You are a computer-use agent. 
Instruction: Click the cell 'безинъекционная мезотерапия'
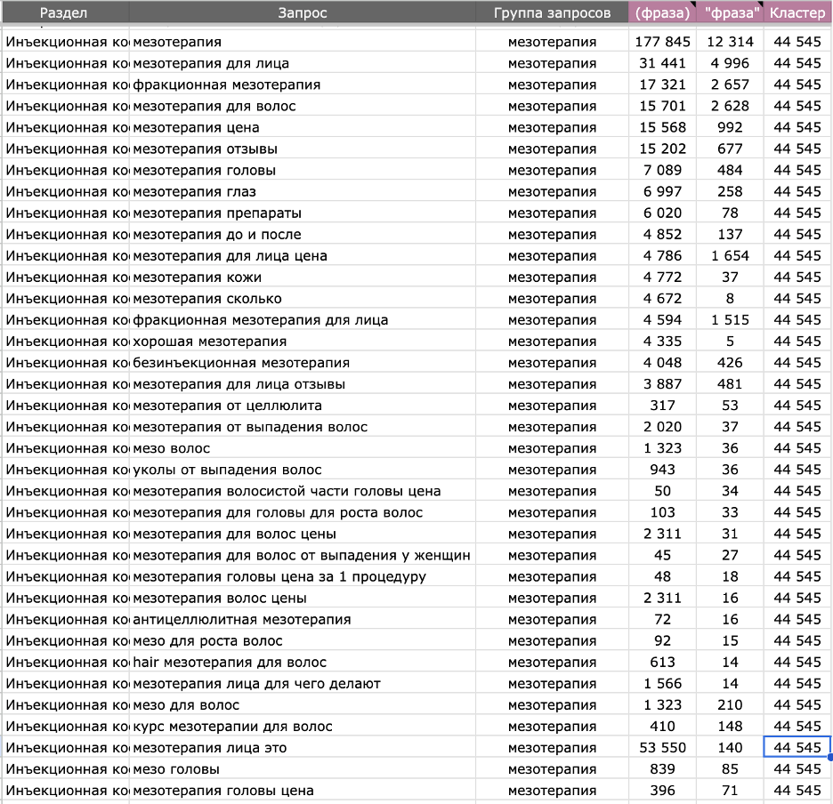(x=303, y=363)
